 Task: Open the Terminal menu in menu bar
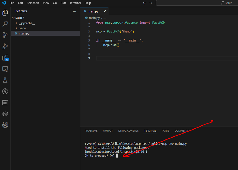pyautogui.click(x=75, y=3)
